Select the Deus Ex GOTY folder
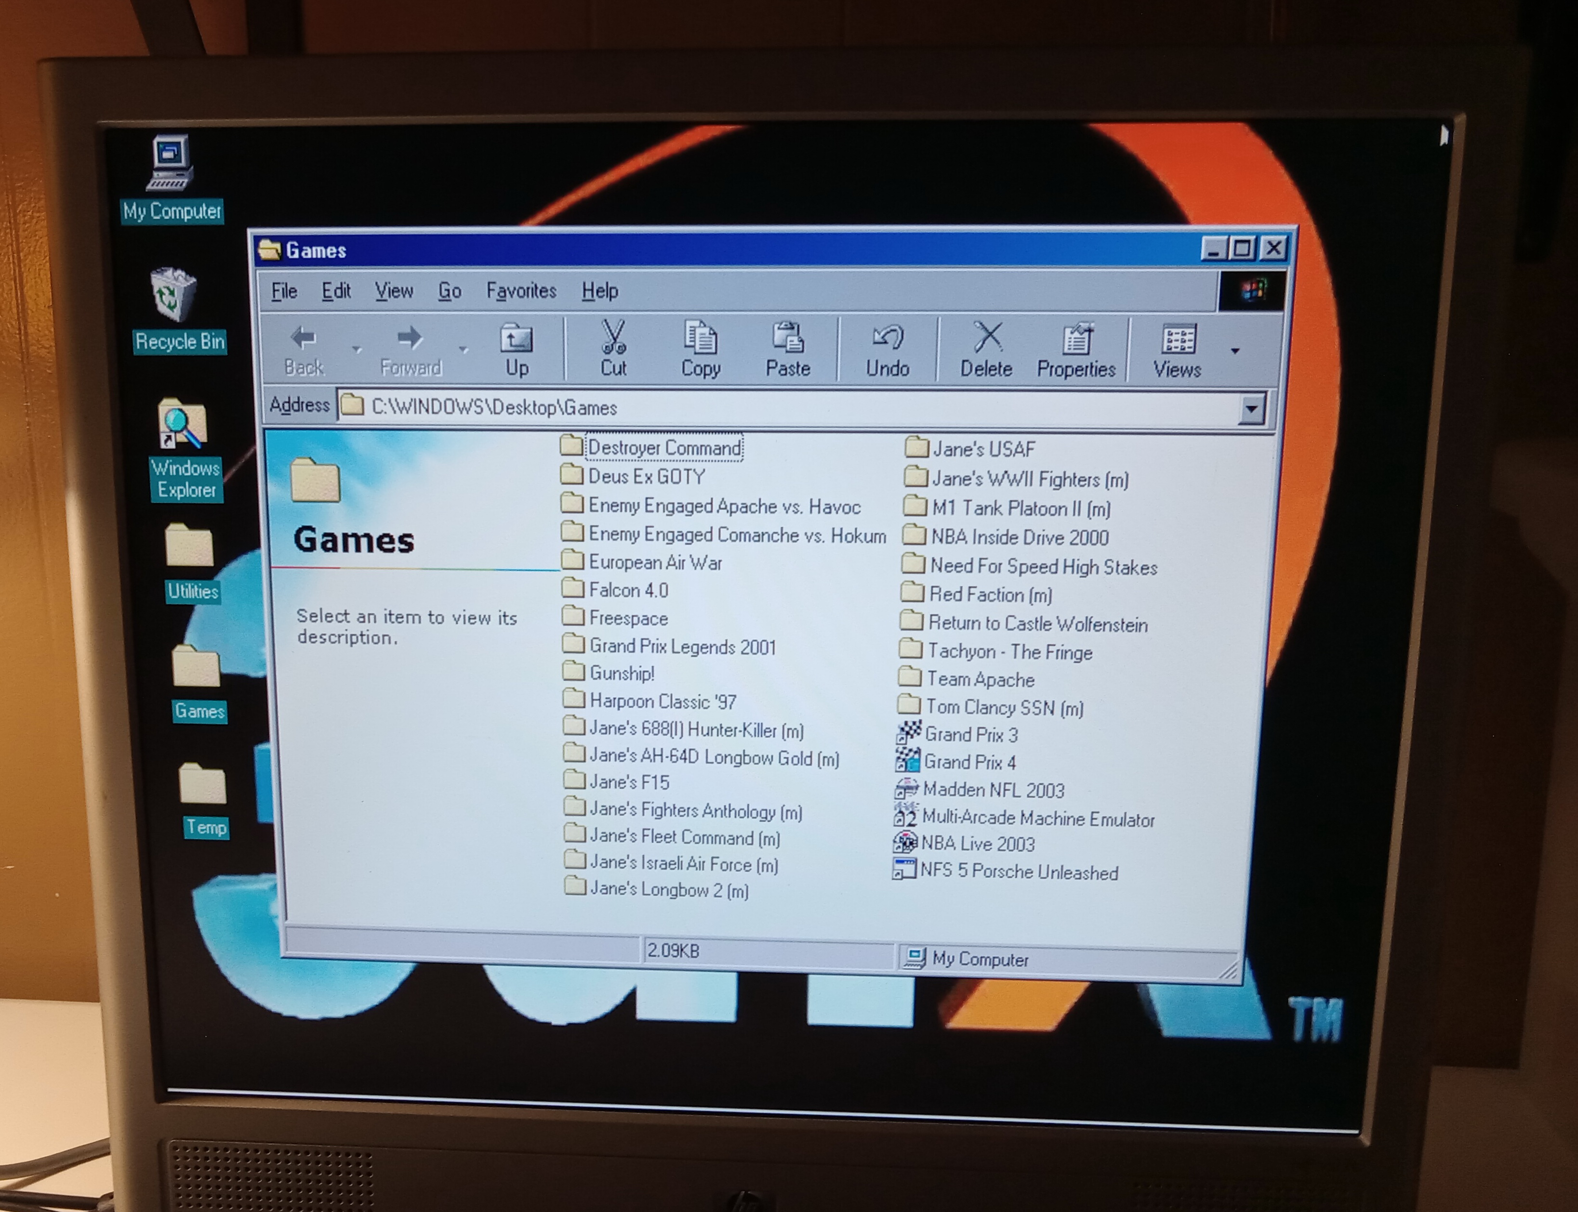 [x=645, y=476]
